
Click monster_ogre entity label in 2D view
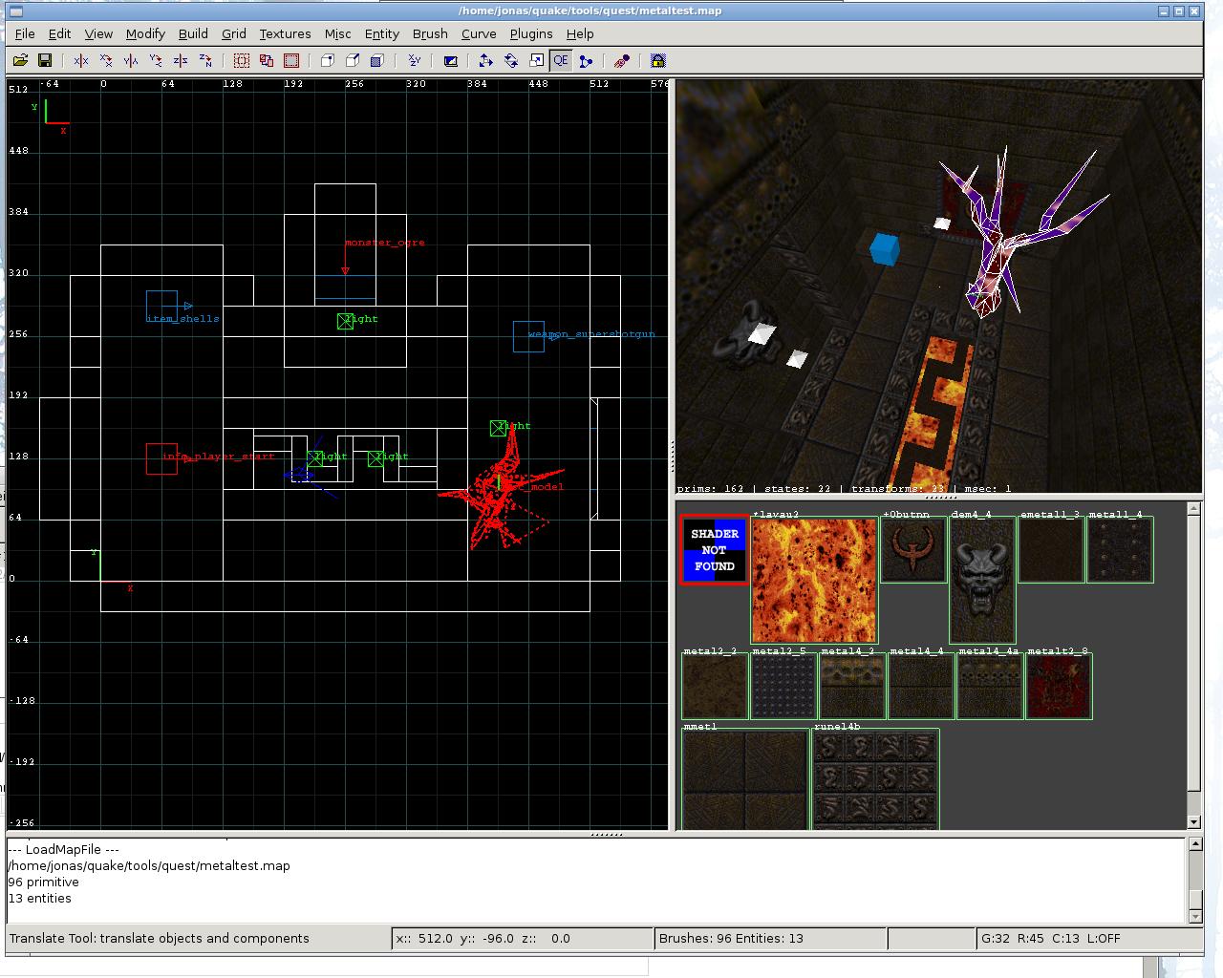(385, 243)
